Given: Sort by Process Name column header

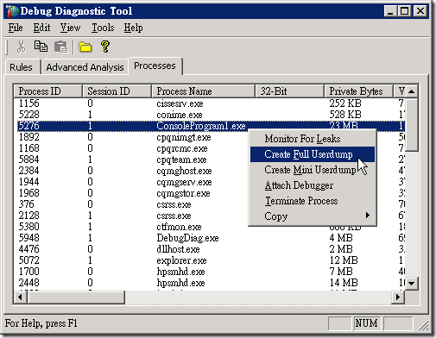Looking at the screenshot, I should tap(204, 91).
